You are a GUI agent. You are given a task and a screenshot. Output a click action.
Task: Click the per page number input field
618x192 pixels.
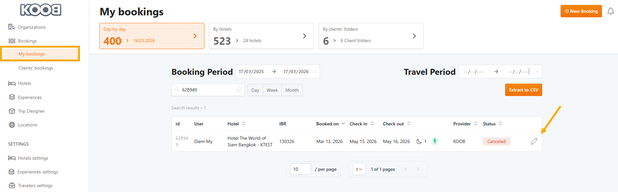300,169
